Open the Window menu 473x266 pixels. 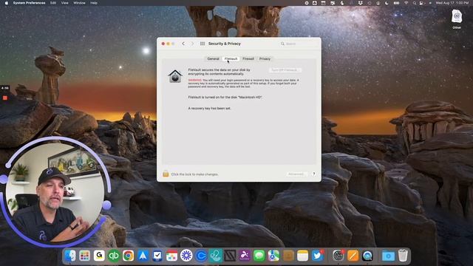(79, 3)
